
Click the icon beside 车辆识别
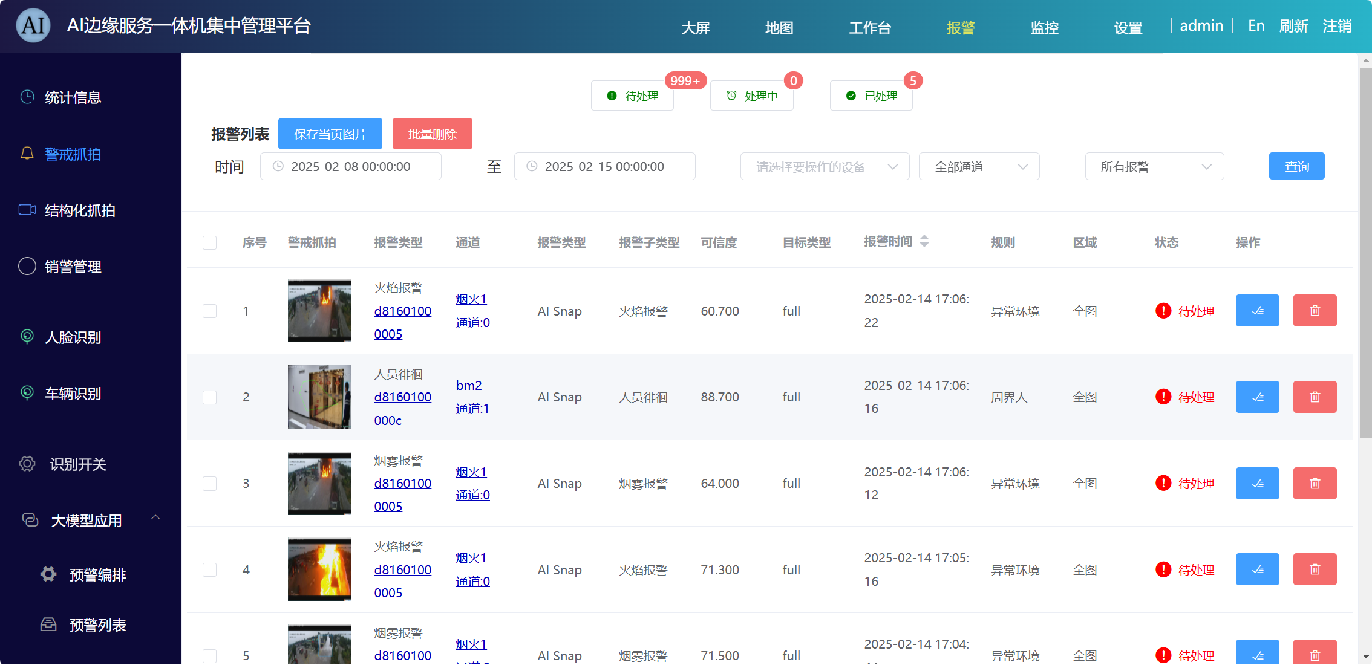click(27, 393)
